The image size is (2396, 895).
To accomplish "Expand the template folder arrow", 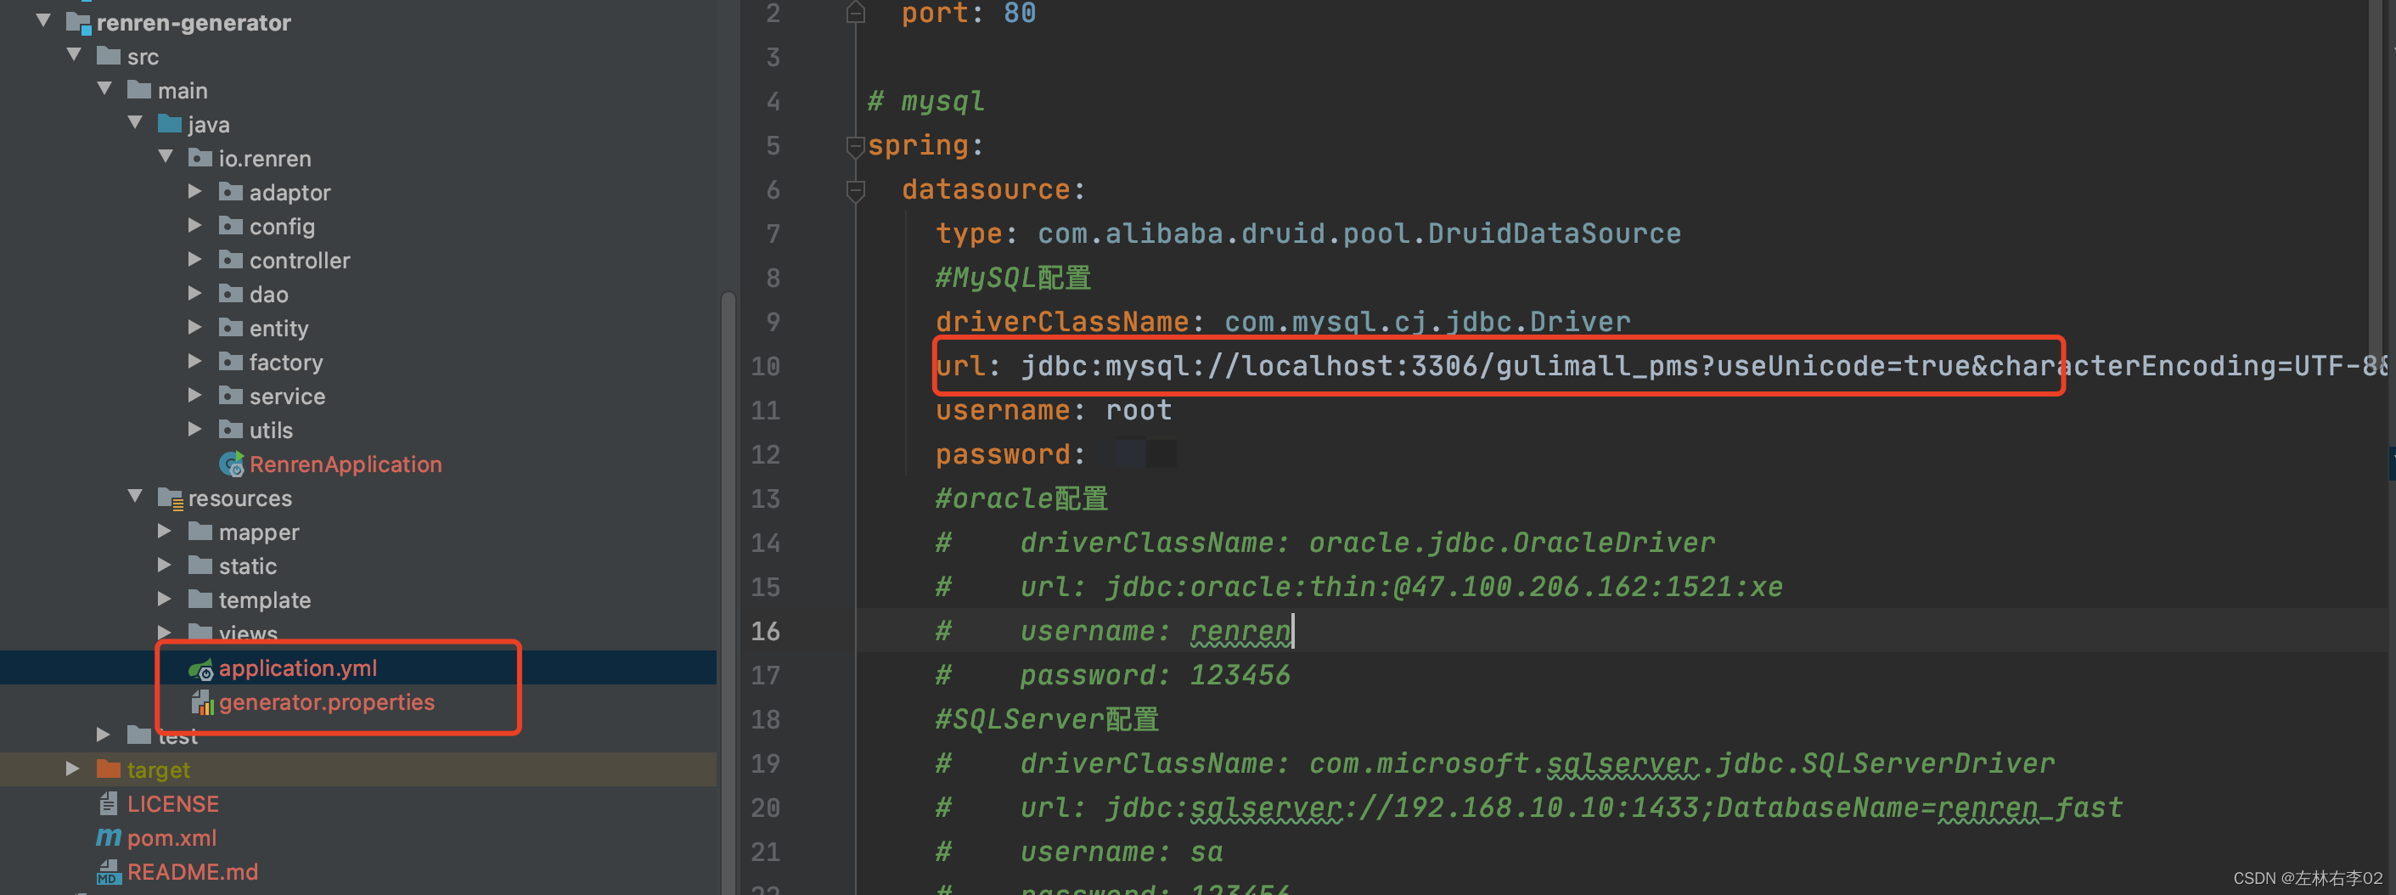I will tap(165, 598).
